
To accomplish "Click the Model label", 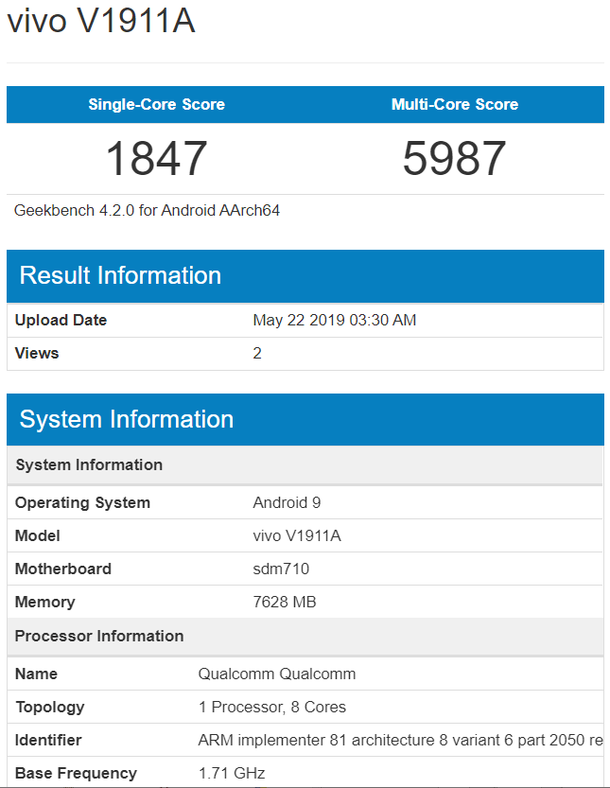I will coord(37,535).
